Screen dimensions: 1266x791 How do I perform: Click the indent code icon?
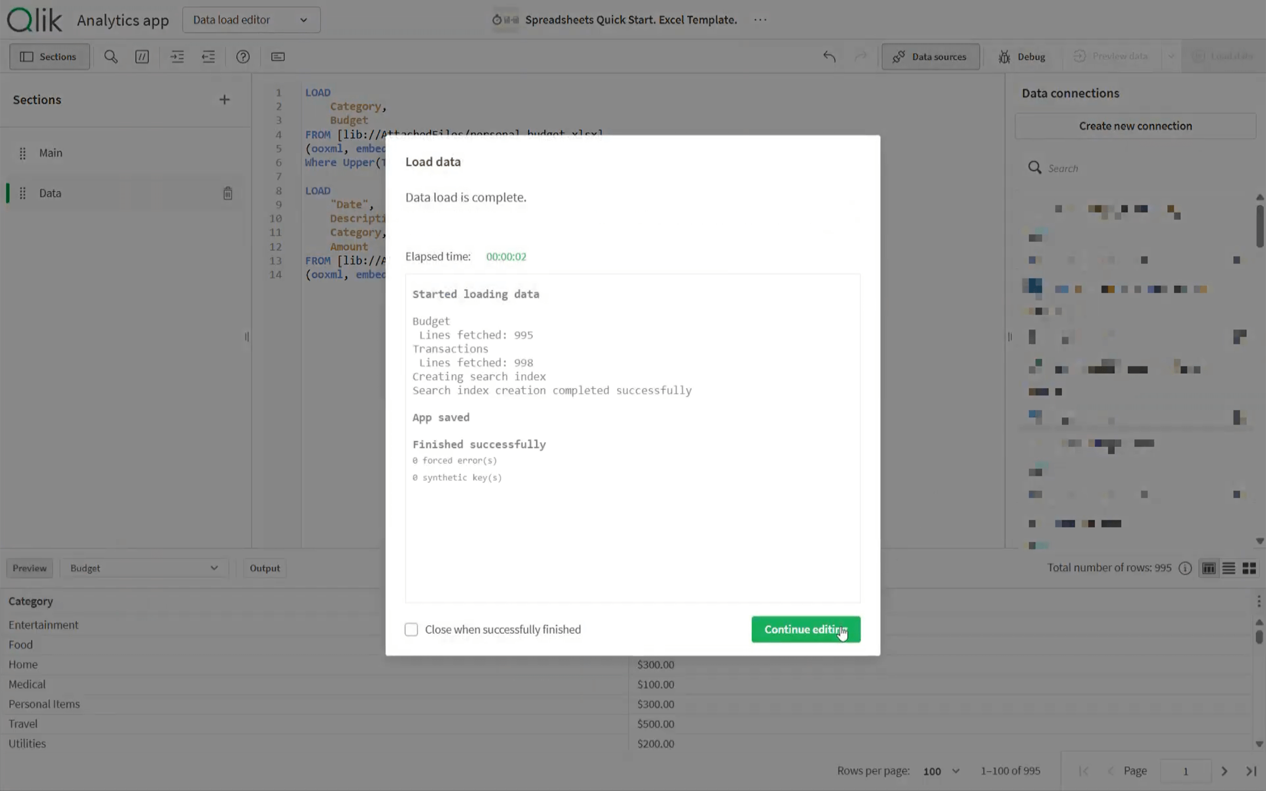pyautogui.click(x=177, y=57)
